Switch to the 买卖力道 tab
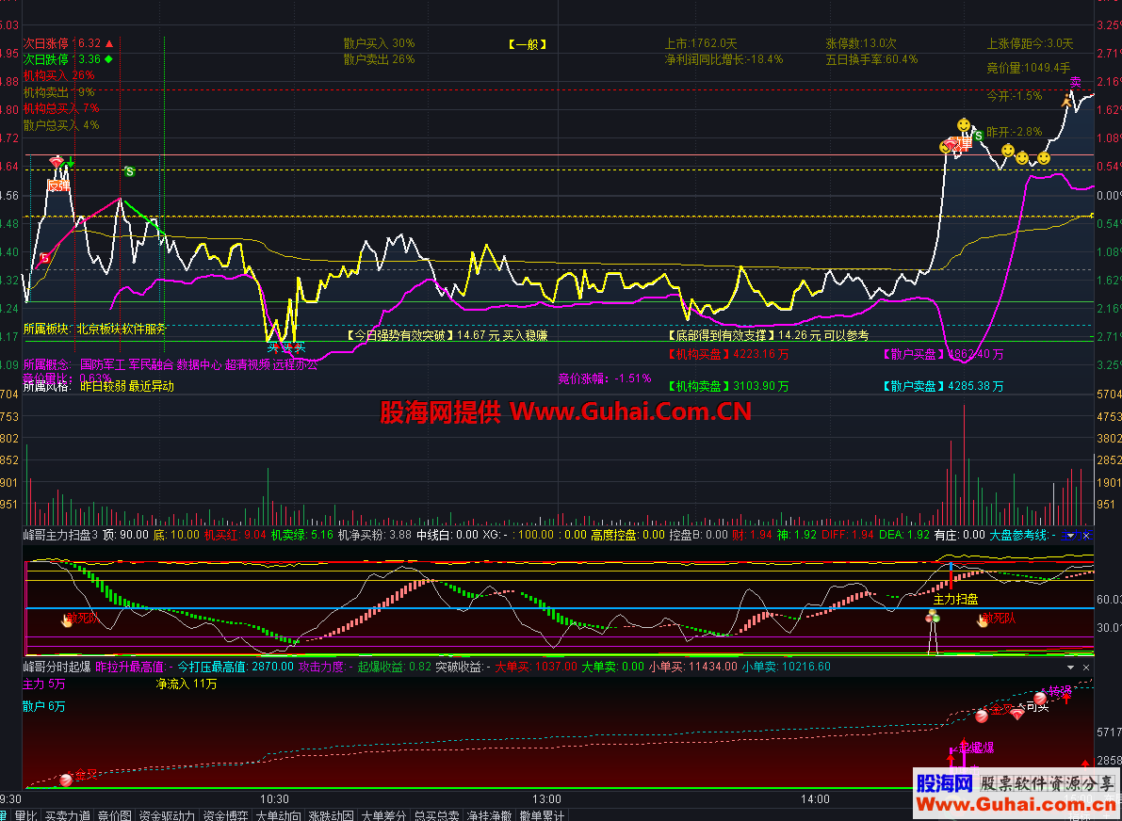The image size is (1122, 821). [x=67, y=815]
